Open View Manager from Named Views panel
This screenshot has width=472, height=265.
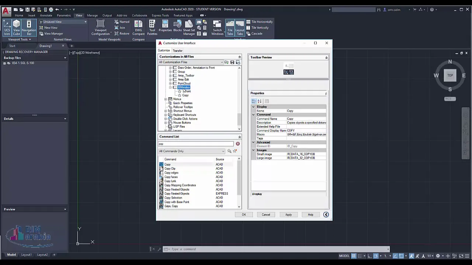[51, 33]
